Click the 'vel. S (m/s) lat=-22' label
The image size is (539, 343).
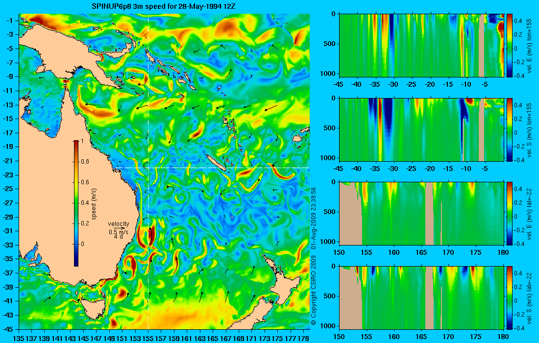tap(530, 297)
